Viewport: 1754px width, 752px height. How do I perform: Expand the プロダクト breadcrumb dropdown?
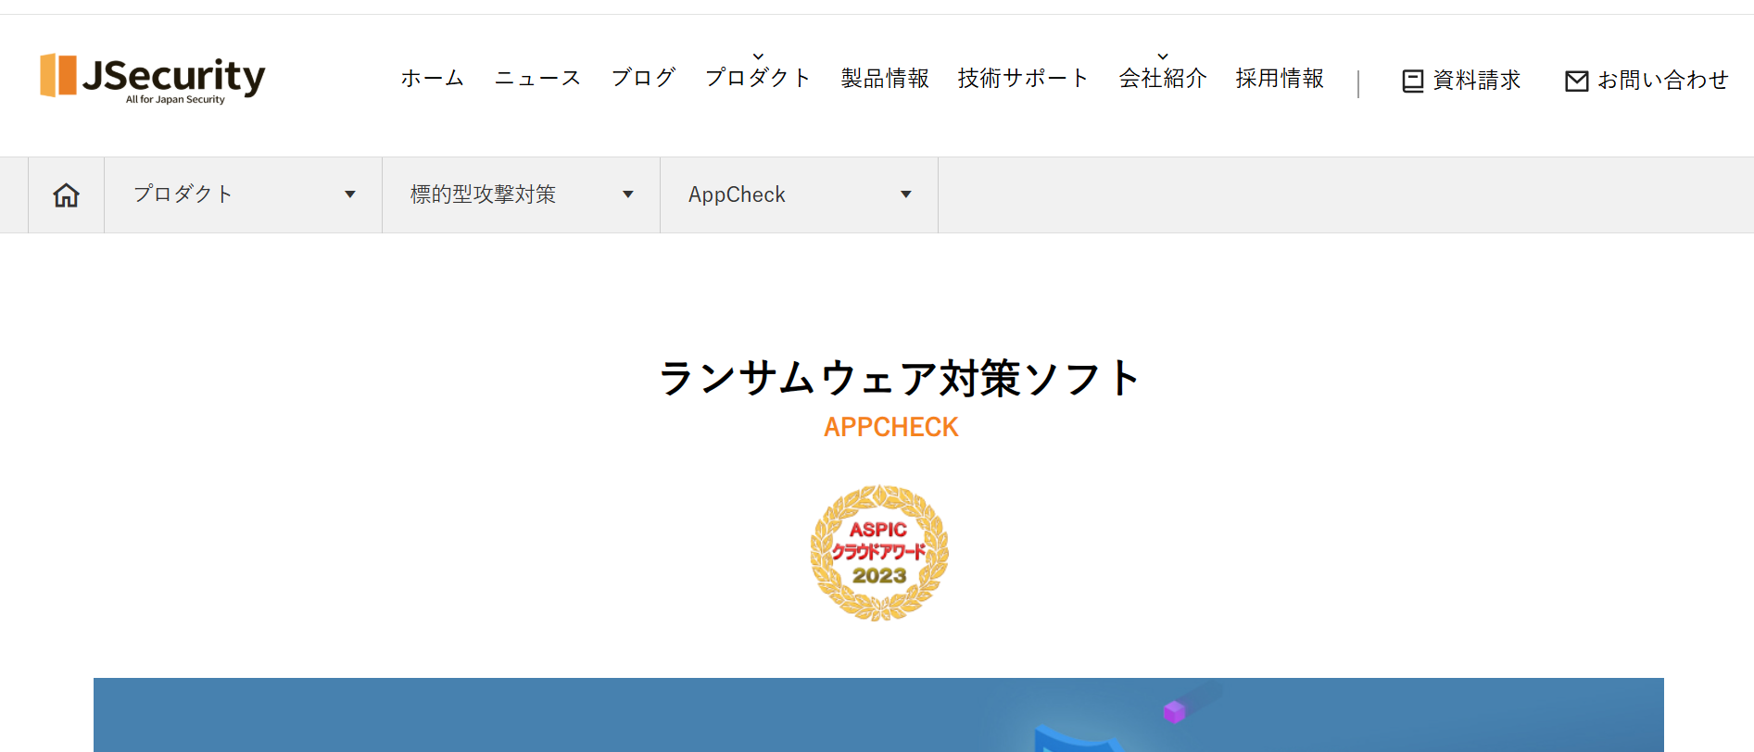349,194
